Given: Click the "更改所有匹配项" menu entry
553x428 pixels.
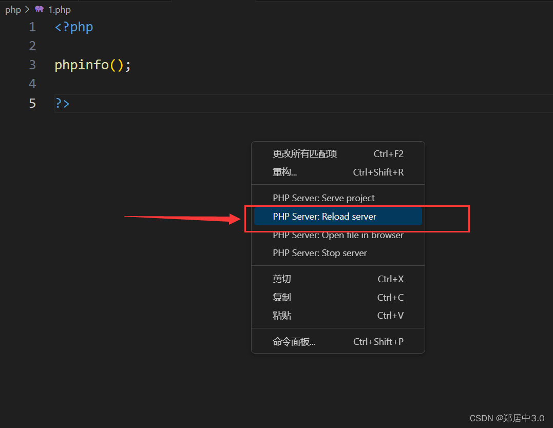Looking at the screenshot, I should [x=305, y=153].
